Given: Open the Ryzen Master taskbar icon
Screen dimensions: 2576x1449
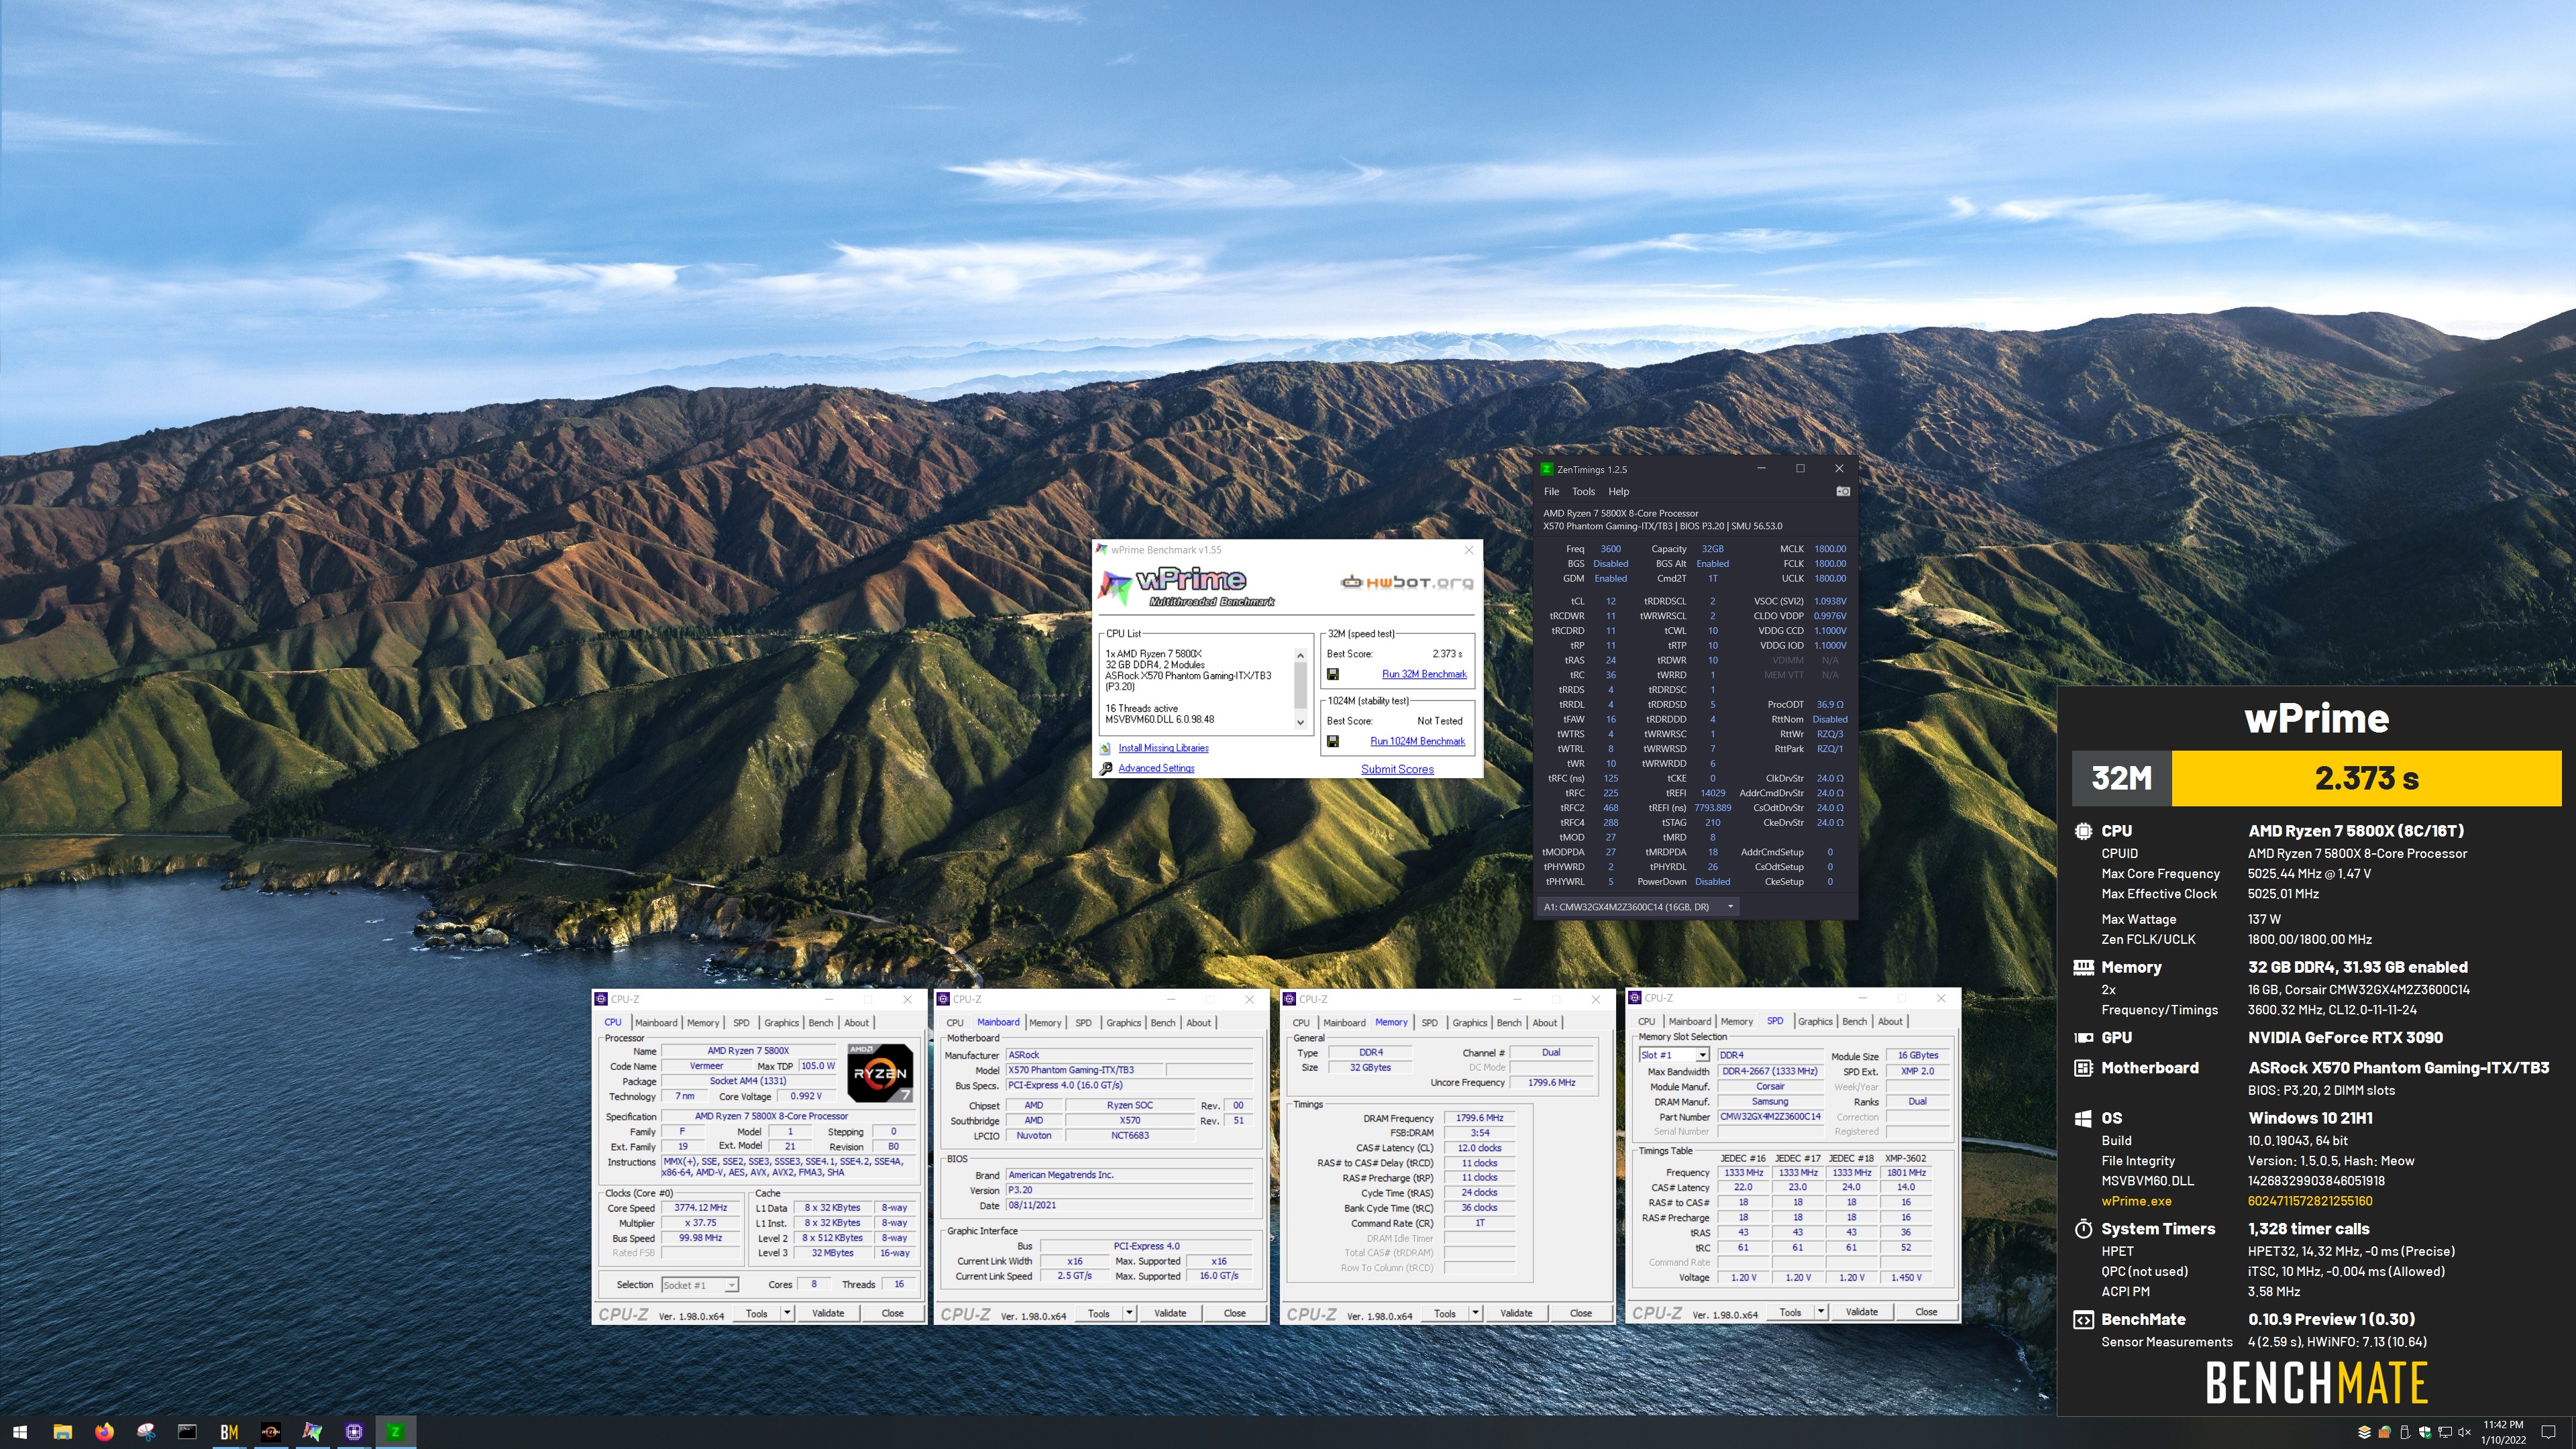Looking at the screenshot, I should coord(270,1432).
